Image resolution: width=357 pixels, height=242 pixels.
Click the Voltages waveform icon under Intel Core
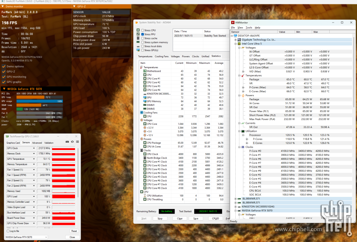[243, 48]
